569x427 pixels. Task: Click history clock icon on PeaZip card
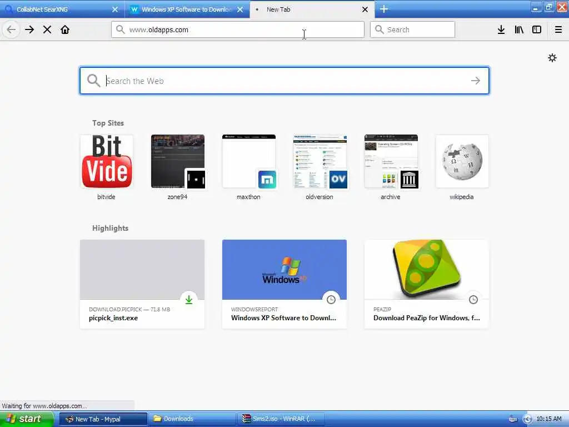(x=473, y=300)
